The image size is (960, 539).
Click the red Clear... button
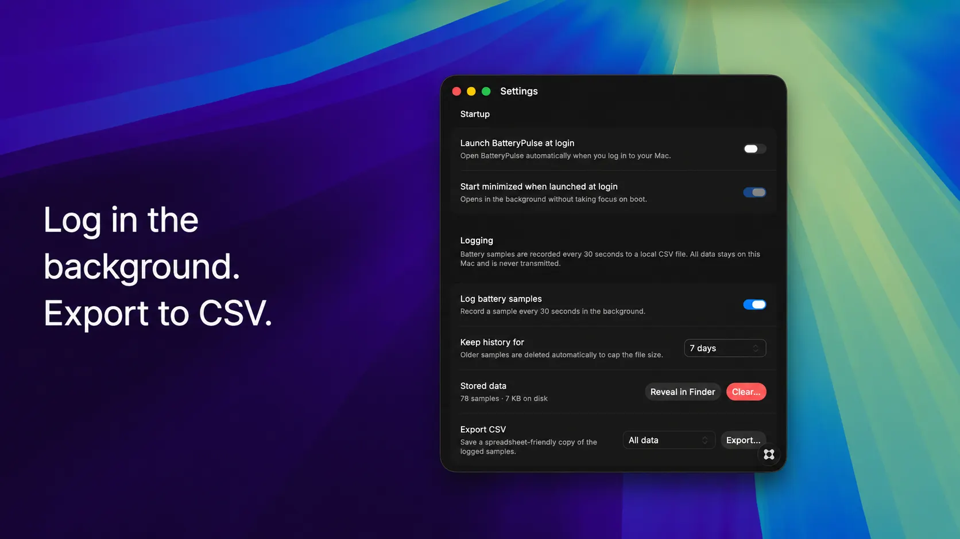coord(746,392)
